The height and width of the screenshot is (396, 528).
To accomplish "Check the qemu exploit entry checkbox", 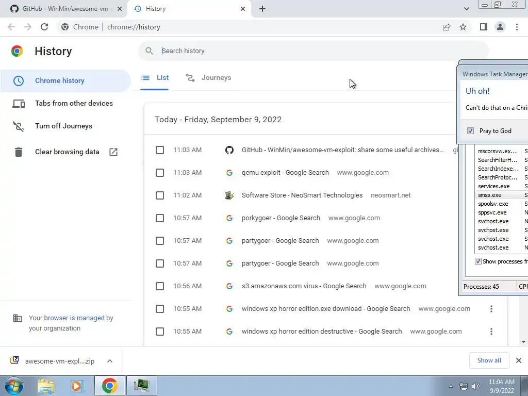I will point(160,173).
